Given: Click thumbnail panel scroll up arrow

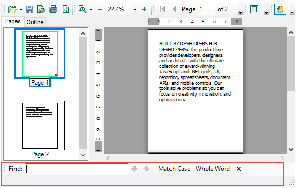Looking at the screenshot, I should click(x=83, y=33).
